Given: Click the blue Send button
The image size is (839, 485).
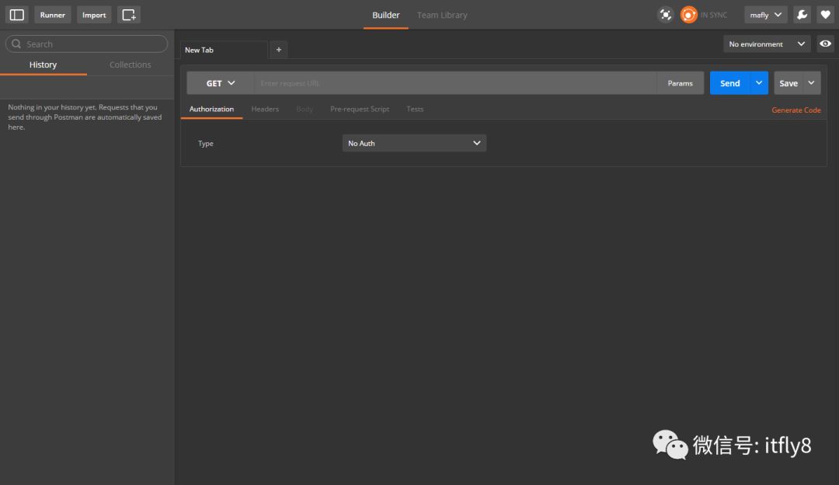Looking at the screenshot, I should tap(729, 83).
